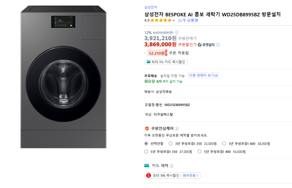Click the shield icon beside 쿠팡안심케어

click(146, 128)
